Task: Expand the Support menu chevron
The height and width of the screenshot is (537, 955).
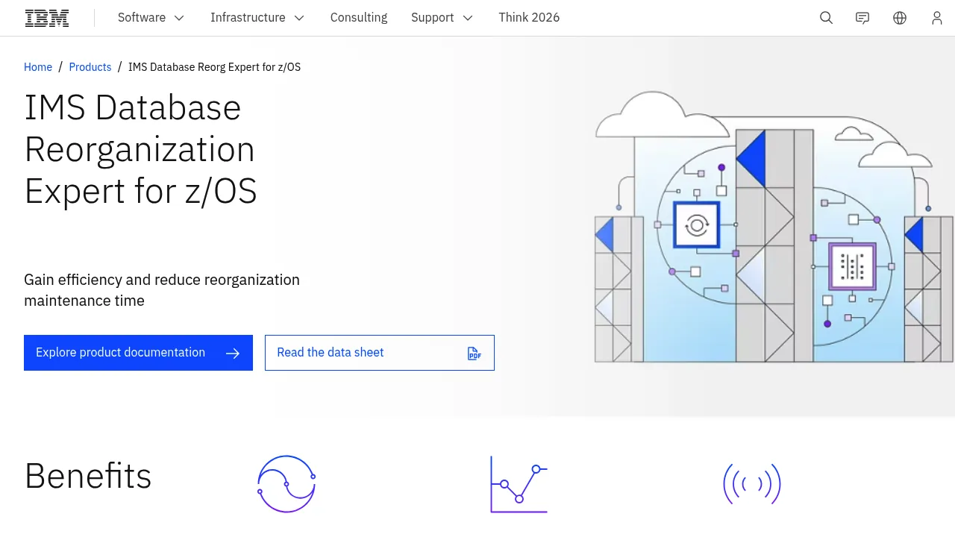Action: (468, 18)
